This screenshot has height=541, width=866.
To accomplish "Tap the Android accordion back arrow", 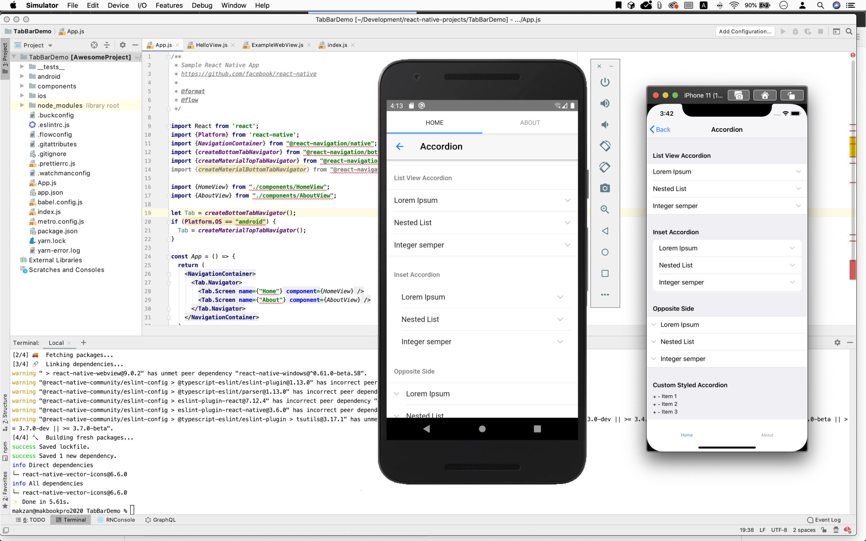I will click(399, 147).
